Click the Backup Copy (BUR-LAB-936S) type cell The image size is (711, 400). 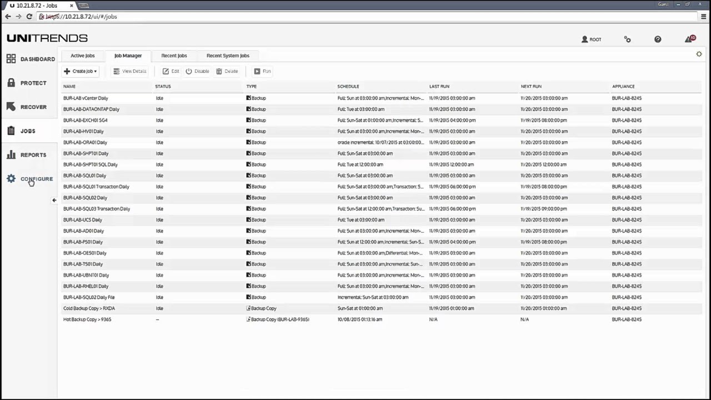click(x=278, y=319)
